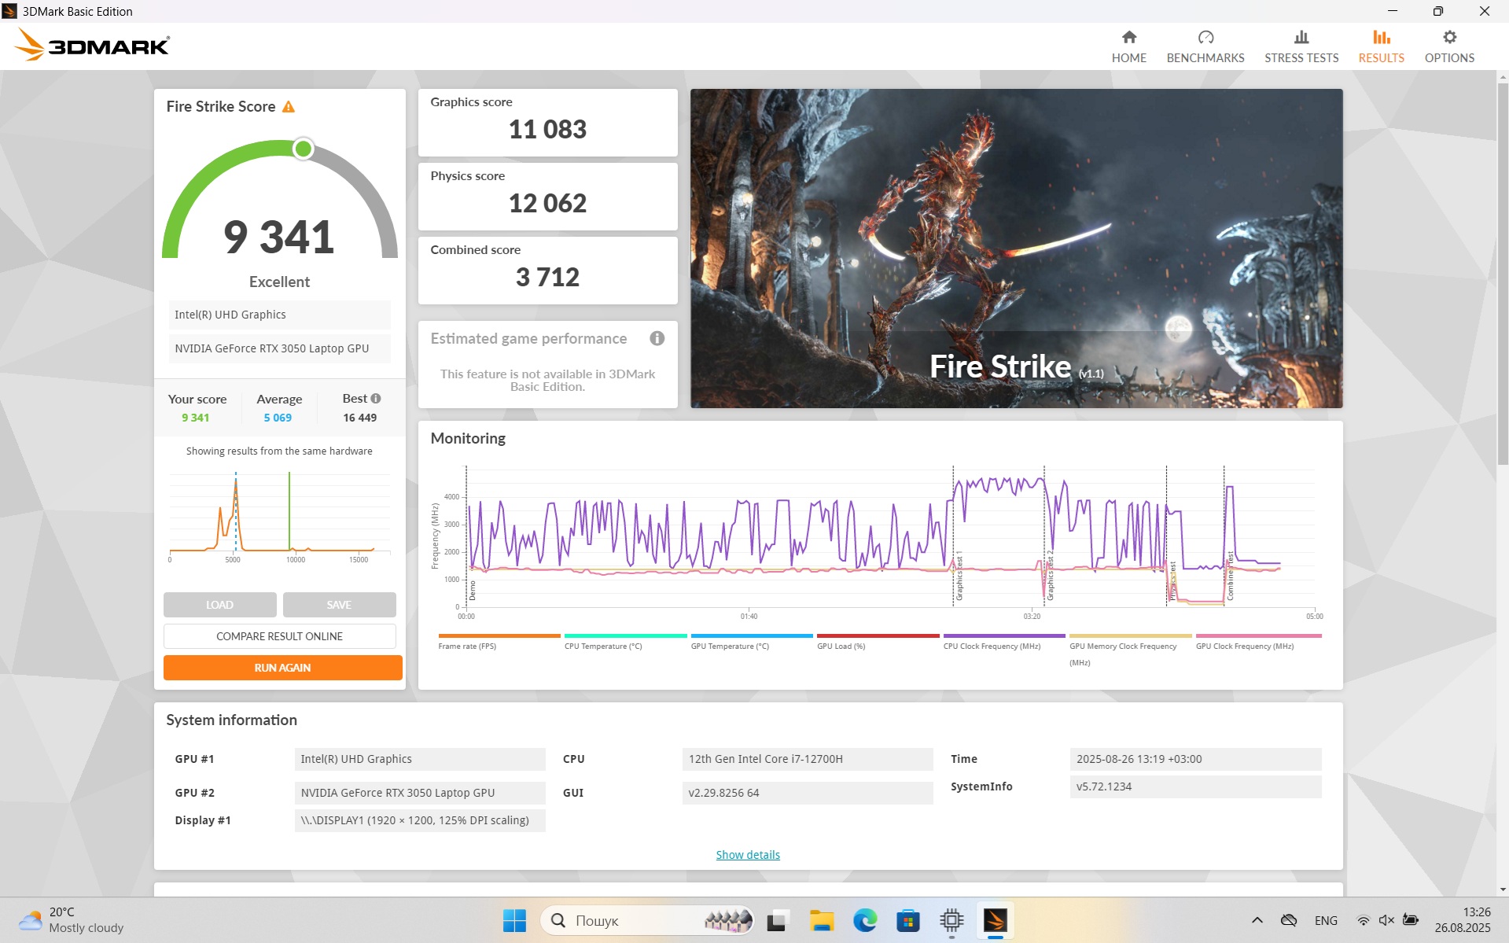Click the Fire Strike preview image

[1016, 248]
